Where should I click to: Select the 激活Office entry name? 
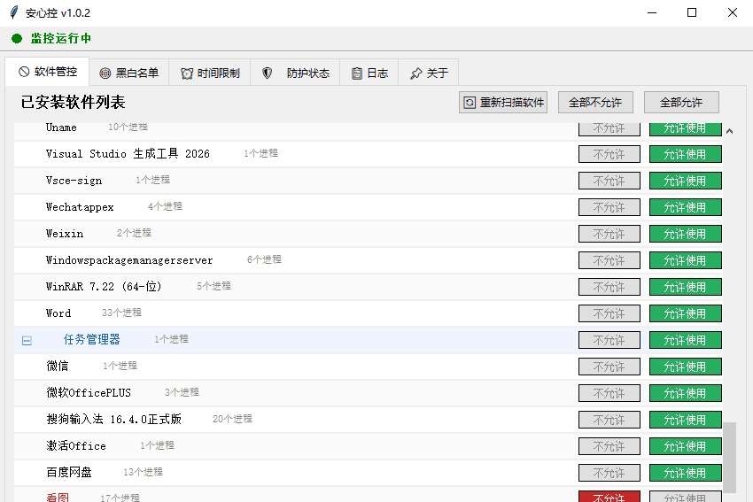(76, 445)
